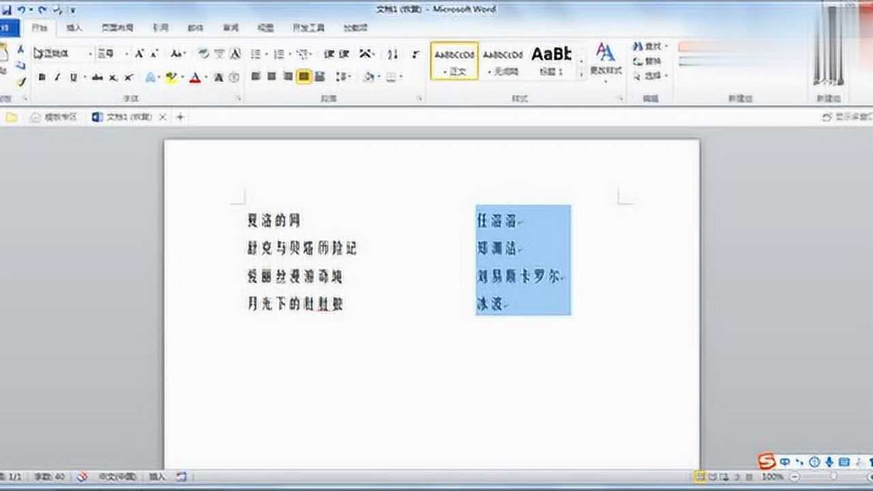The image size is (873, 491).
Task: Click the Shrink Font icon
Action: click(x=154, y=53)
